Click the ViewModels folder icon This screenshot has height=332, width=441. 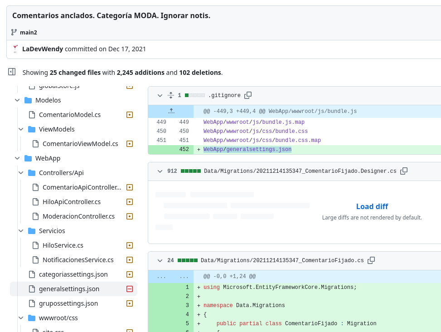[32, 129]
